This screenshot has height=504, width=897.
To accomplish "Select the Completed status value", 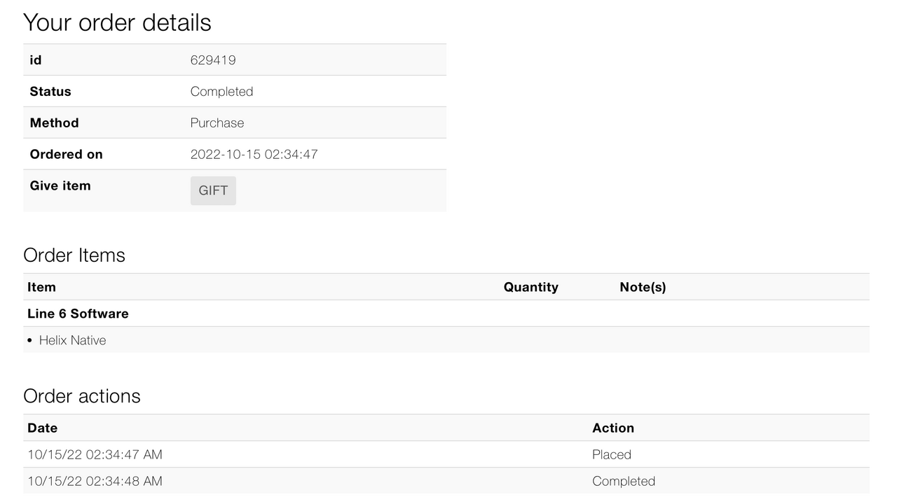I will click(x=221, y=92).
